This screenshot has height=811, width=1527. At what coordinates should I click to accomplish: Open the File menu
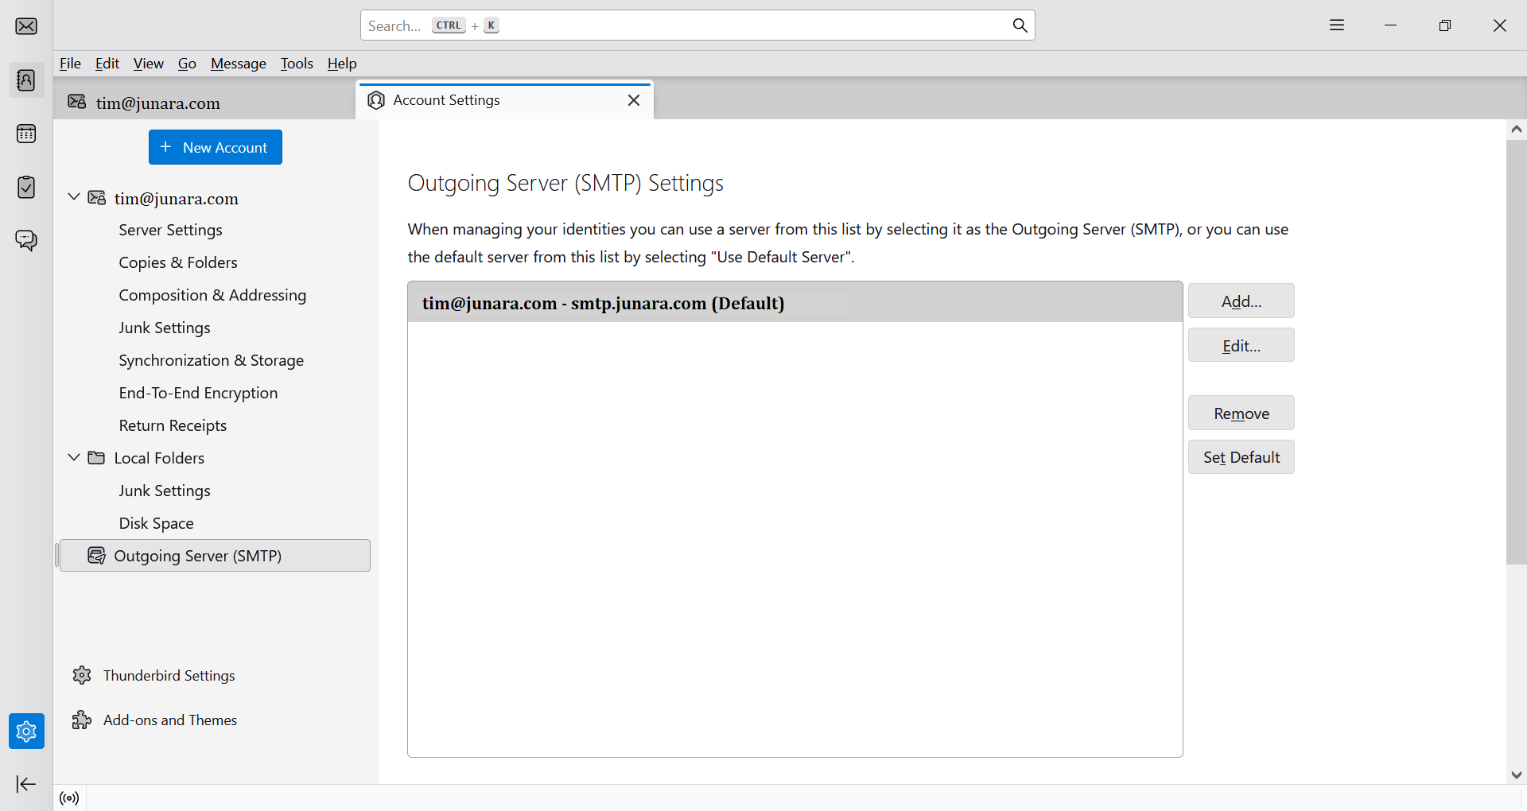point(70,64)
